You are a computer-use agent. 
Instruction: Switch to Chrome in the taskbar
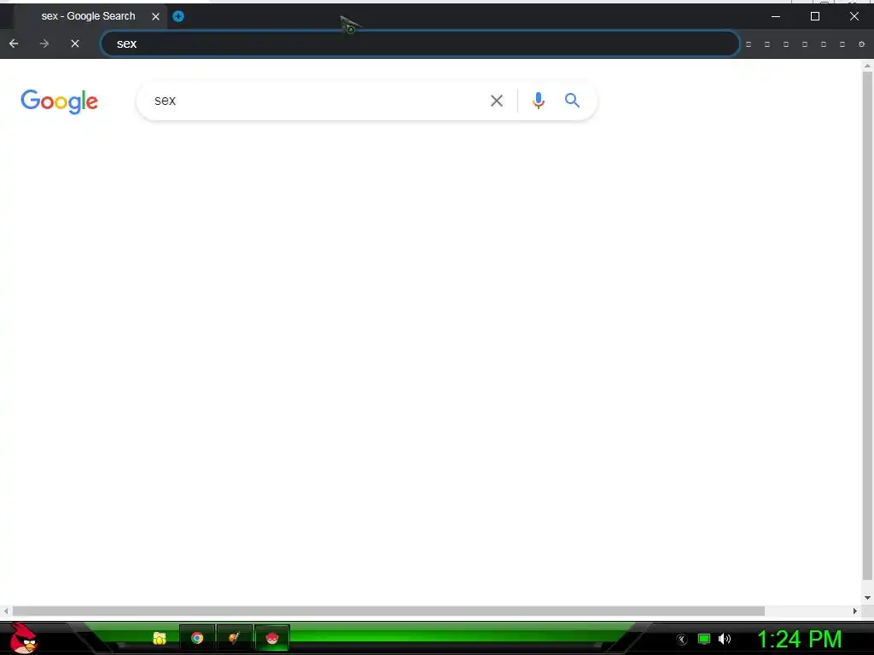point(197,638)
